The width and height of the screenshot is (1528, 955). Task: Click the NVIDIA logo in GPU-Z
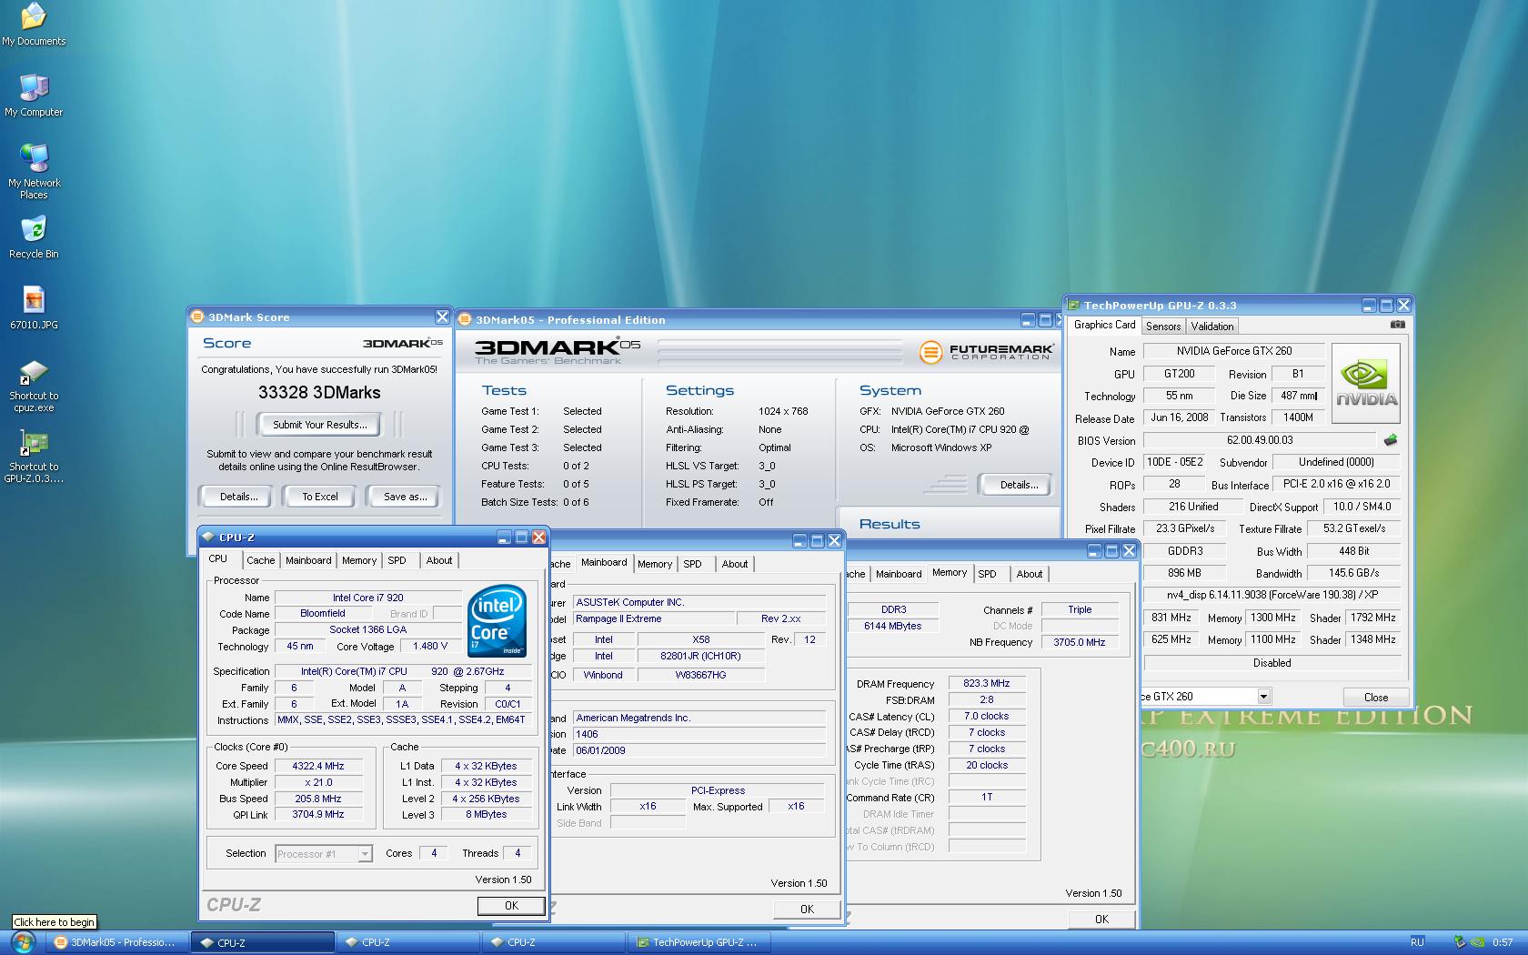pyautogui.click(x=1366, y=382)
